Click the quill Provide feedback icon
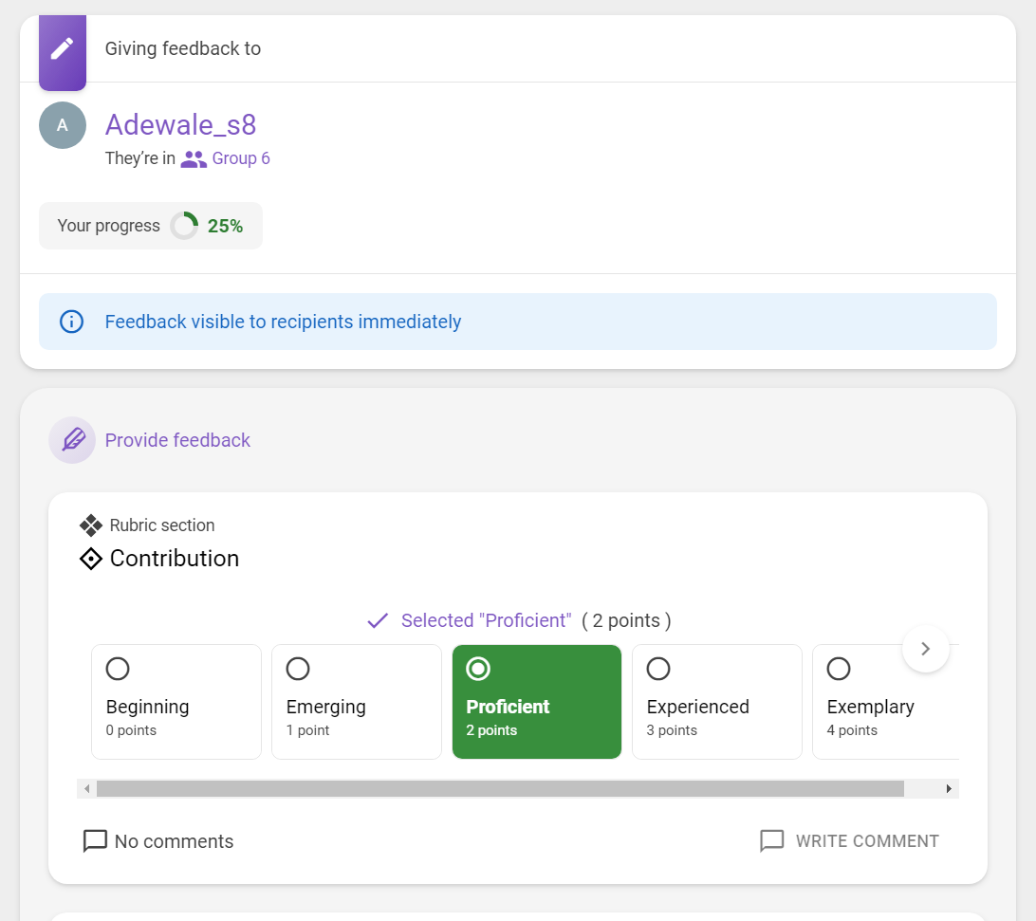Screen dimensions: 1036x921 pos(73,440)
